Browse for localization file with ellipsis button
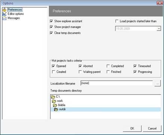The image size is (164, 135). tap(158, 84)
